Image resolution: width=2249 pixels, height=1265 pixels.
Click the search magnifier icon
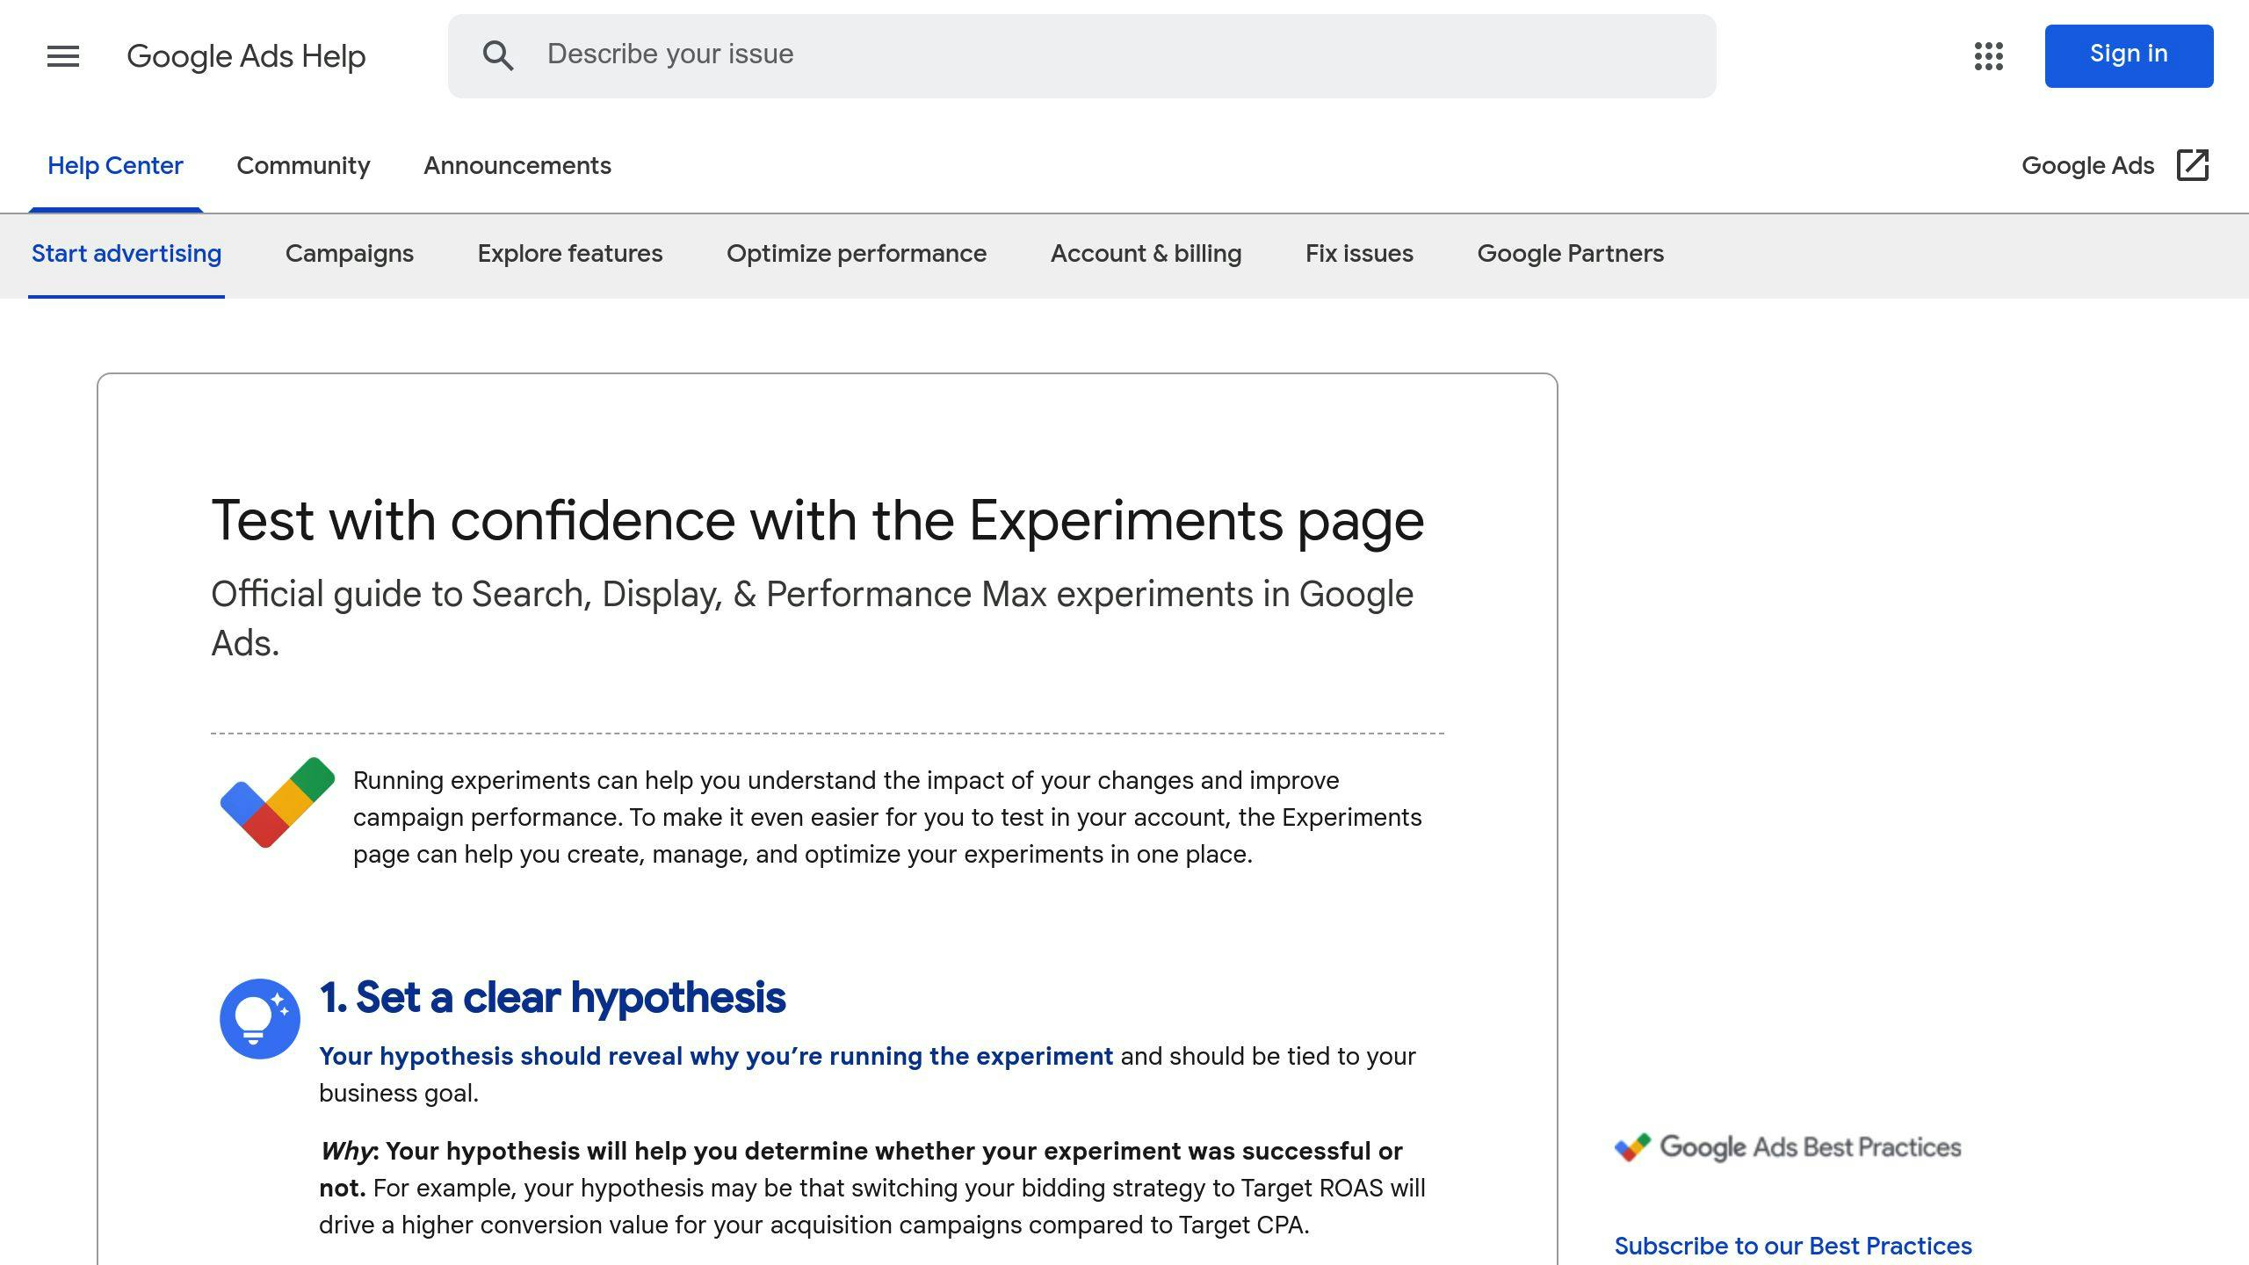pos(498,55)
